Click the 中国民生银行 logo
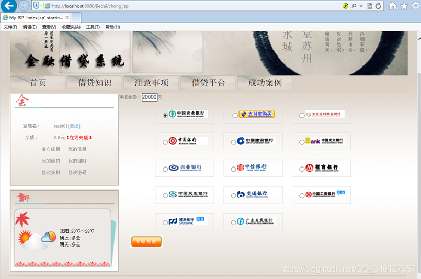 pos(188,194)
